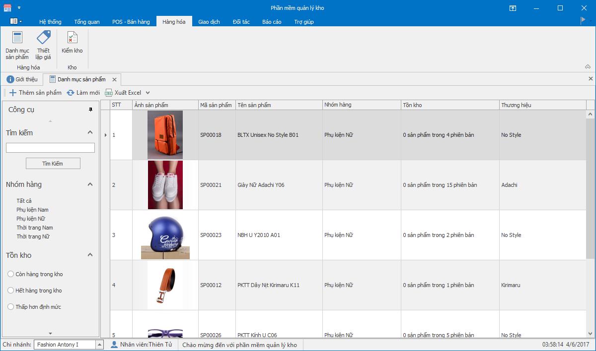Click the Tìm Kiếm search button
Viewport: 596px width, 351px height.
point(53,164)
